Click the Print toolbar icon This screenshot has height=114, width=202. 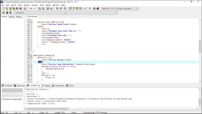(25, 9)
